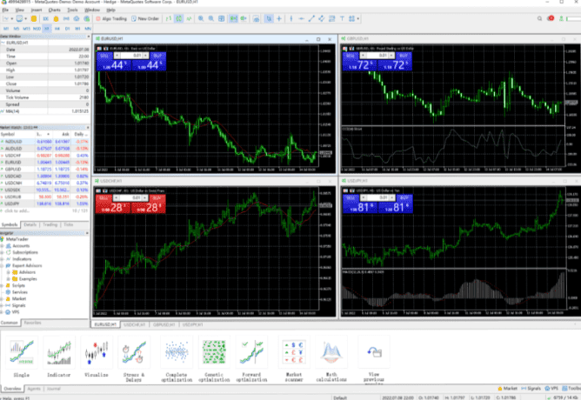Open the Charts menu
581x400 pixels.
[x=55, y=10]
